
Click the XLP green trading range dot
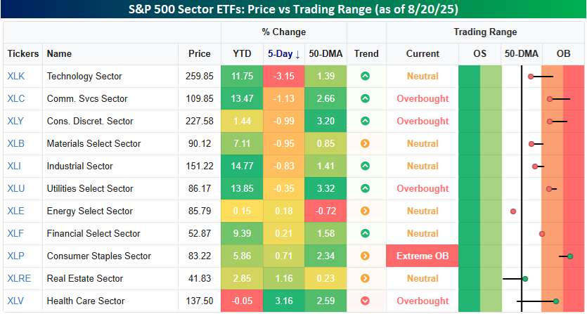click(570, 256)
